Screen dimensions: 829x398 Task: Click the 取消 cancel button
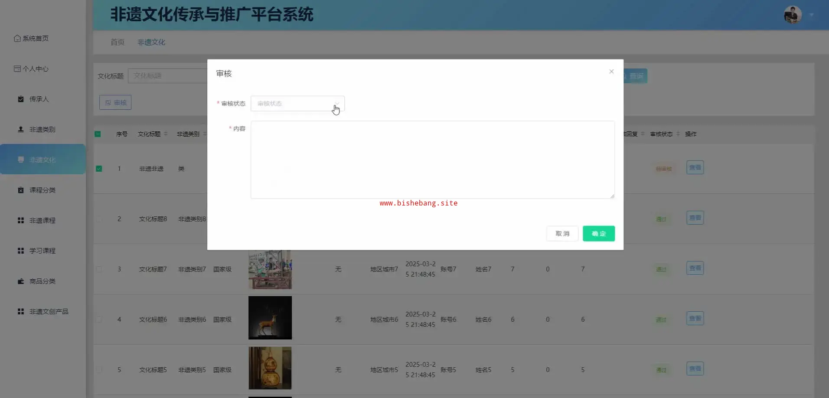pyautogui.click(x=562, y=234)
